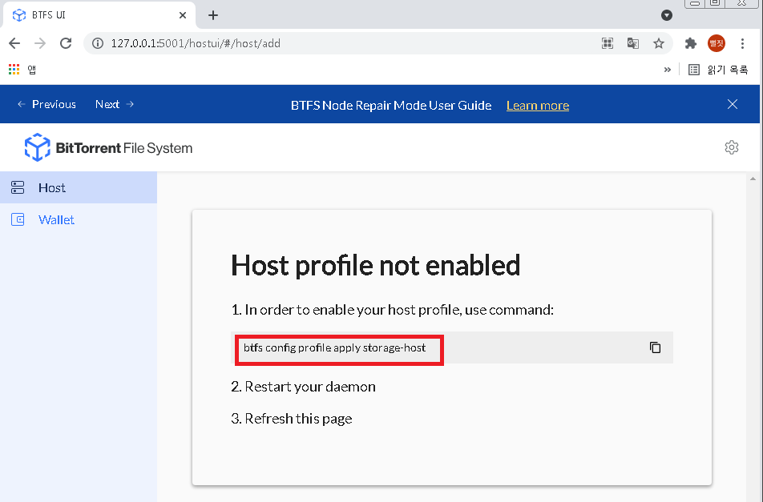This screenshot has width=763, height=502.
Task: Select the Host sidebar icon
Action: [18, 187]
